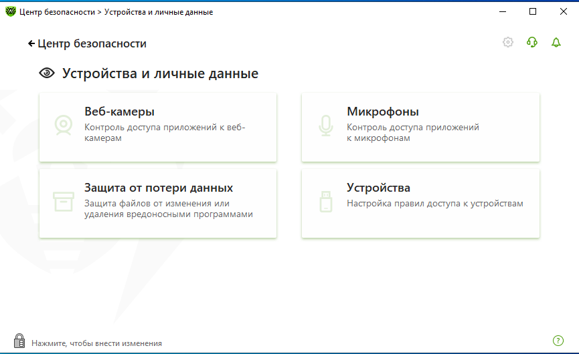Click 'Настройка правил доступа к устройствам' text
Screen dimensions: 579x354
434,203
